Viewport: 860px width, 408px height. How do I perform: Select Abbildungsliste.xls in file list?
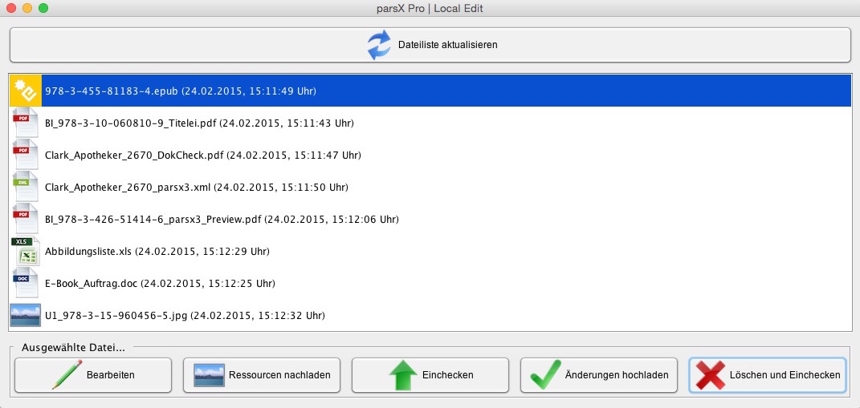click(x=430, y=252)
